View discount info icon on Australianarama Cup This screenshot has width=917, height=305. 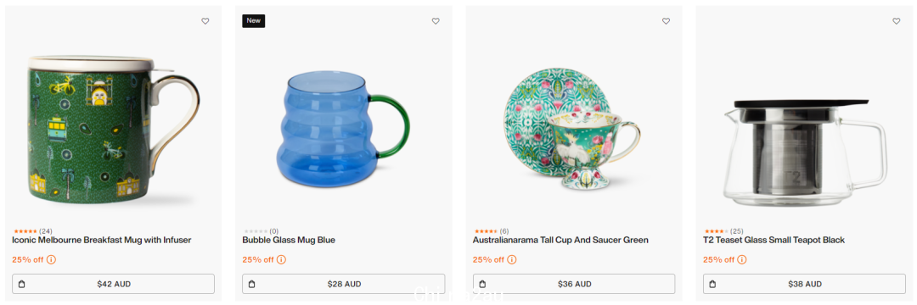tap(512, 259)
